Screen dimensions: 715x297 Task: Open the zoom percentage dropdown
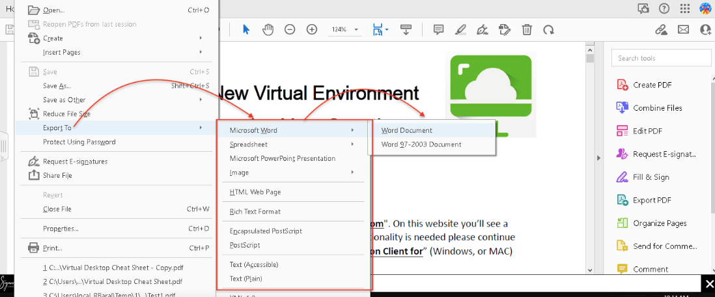click(x=356, y=30)
